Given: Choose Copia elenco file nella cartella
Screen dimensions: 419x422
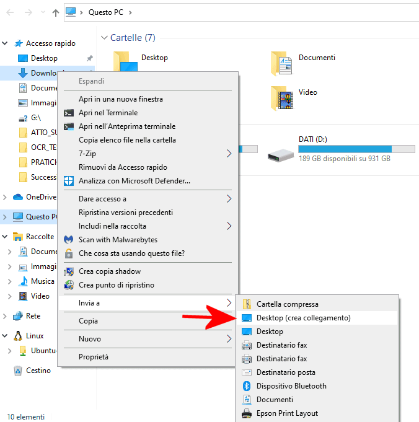Looking at the screenshot, I should pyautogui.click(x=148, y=140).
